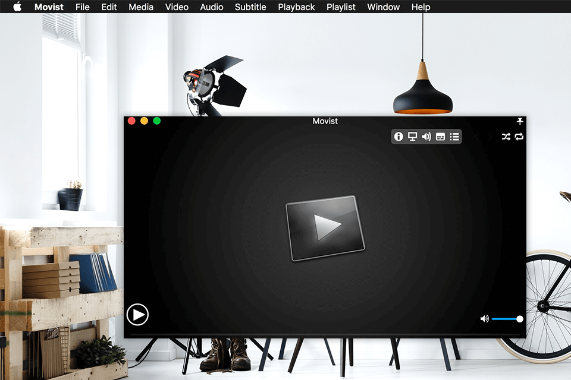Open the Apple menu
Viewport: 571px width, 380px height.
(x=17, y=7)
